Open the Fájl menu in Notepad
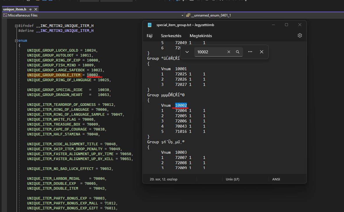Screen dimensions: 344x212 click(x=150, y=36)
